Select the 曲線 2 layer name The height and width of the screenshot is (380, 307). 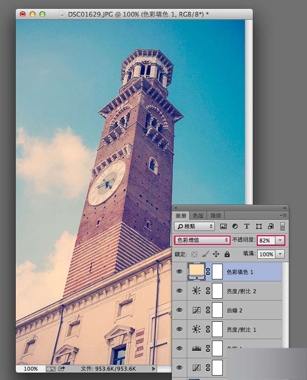point(234,311)
